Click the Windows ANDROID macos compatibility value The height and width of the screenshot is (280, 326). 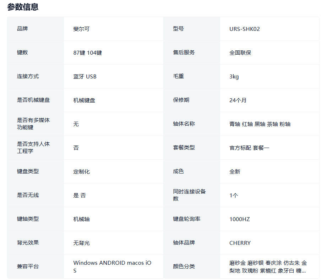112,263
